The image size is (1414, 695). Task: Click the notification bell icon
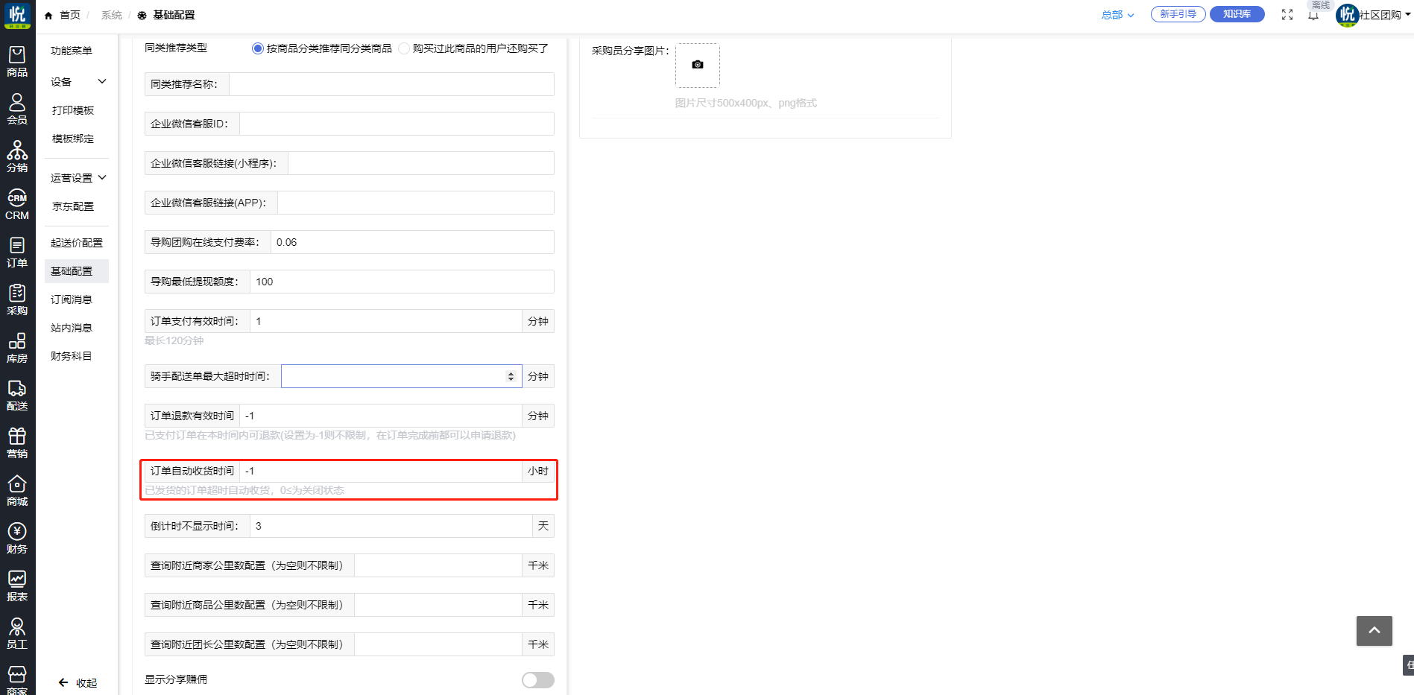click(x=1313, y=16)
